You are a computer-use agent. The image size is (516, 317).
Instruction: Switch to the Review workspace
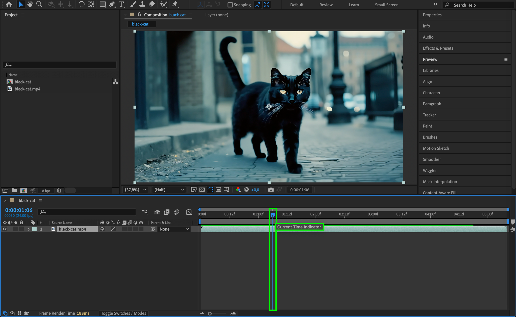pos(326,5)
